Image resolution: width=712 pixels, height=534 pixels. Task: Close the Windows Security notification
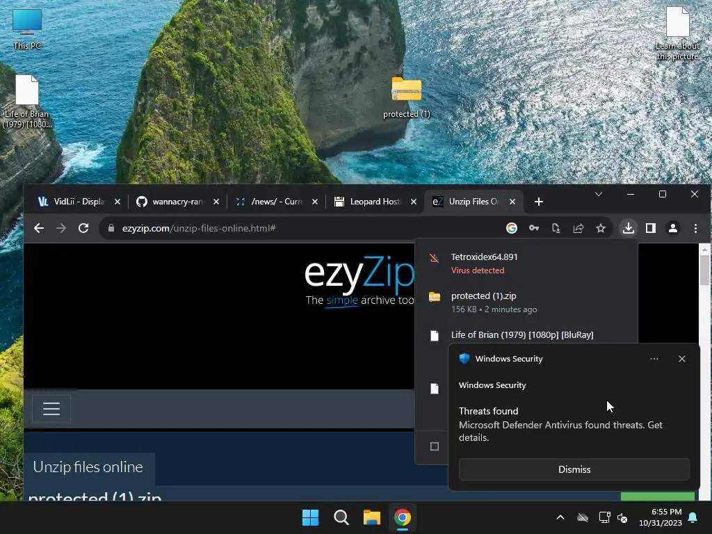click(681, 359)
